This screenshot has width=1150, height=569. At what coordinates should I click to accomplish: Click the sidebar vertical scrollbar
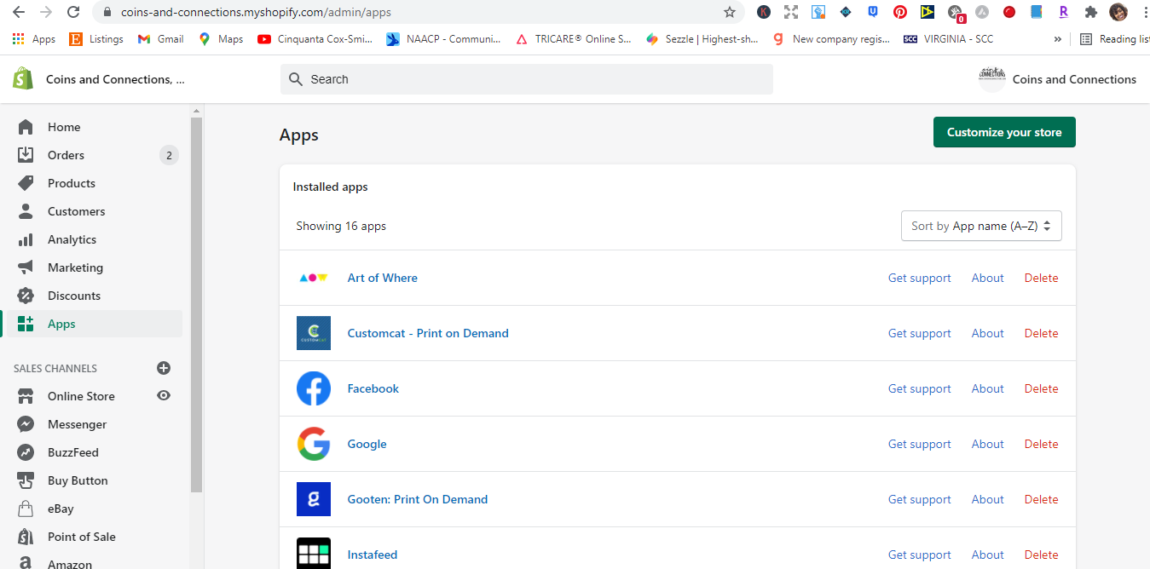tap(196, 305)
